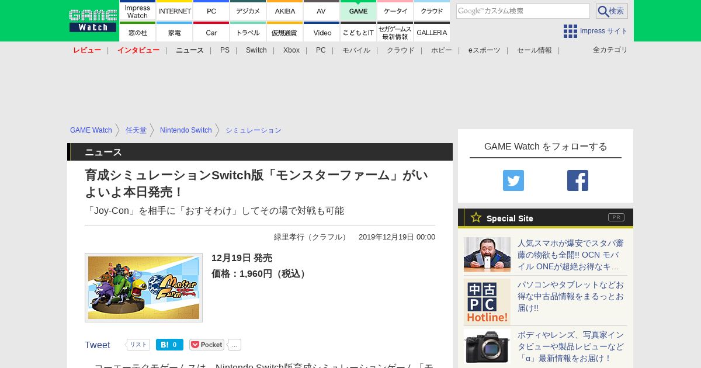This screenshot has height=368, width=701.
Task: Open 中古PC Hotline thumbnail
Action: tap(487, 302)
